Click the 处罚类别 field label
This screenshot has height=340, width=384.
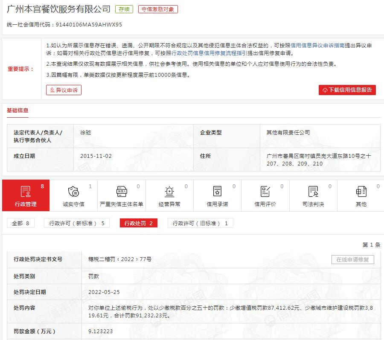pos(24,276)
